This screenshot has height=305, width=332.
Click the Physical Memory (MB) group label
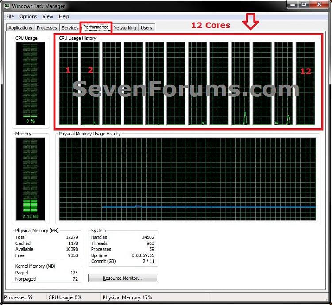click(x=37, y=231)
